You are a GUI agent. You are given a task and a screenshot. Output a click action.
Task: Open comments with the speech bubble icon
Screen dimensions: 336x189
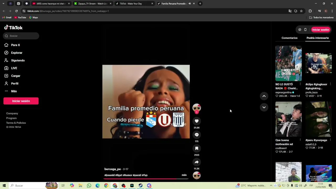pos(197,135)
